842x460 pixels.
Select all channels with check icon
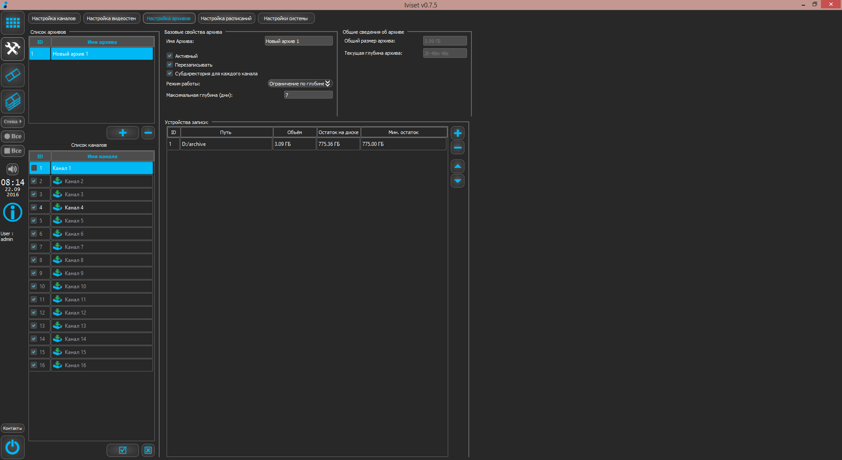(122, 450)
